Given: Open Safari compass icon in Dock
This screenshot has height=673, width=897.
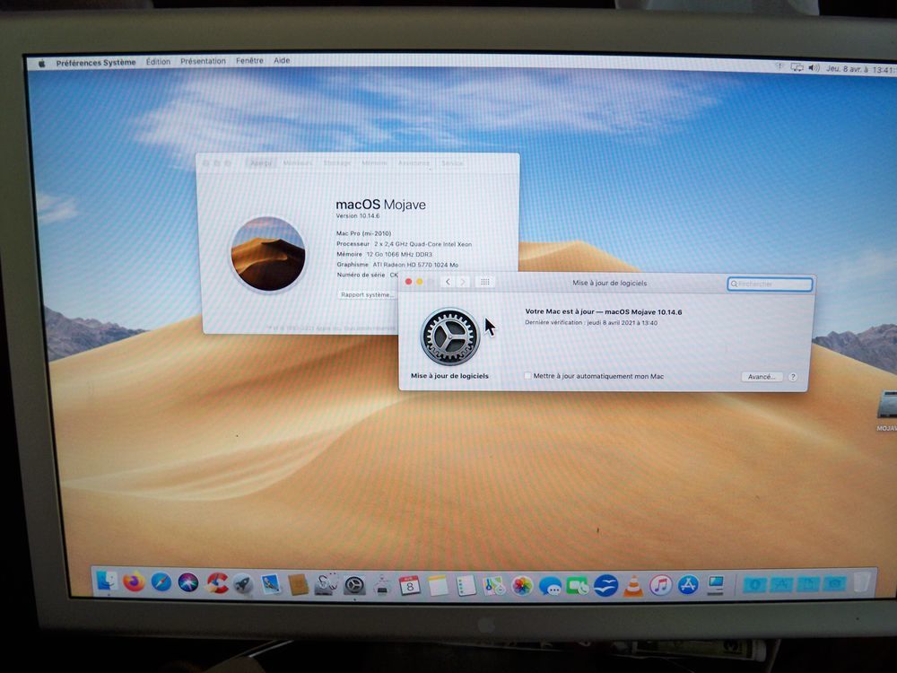Looking at the screenshot, I should pyautogui.click(x=161, y=583).
